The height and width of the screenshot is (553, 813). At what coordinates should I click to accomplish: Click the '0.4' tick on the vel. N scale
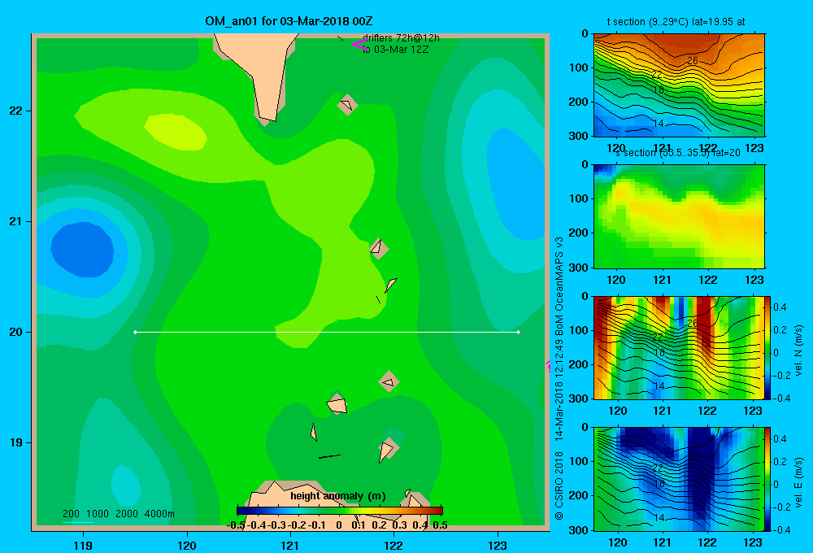coord(780,307)
